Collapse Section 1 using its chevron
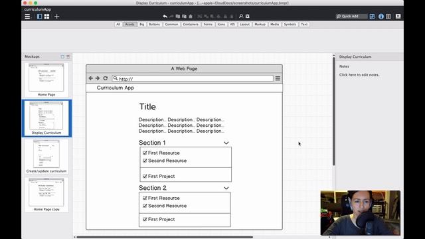Viewport: 425px width, 239px height. click(226, 143)
